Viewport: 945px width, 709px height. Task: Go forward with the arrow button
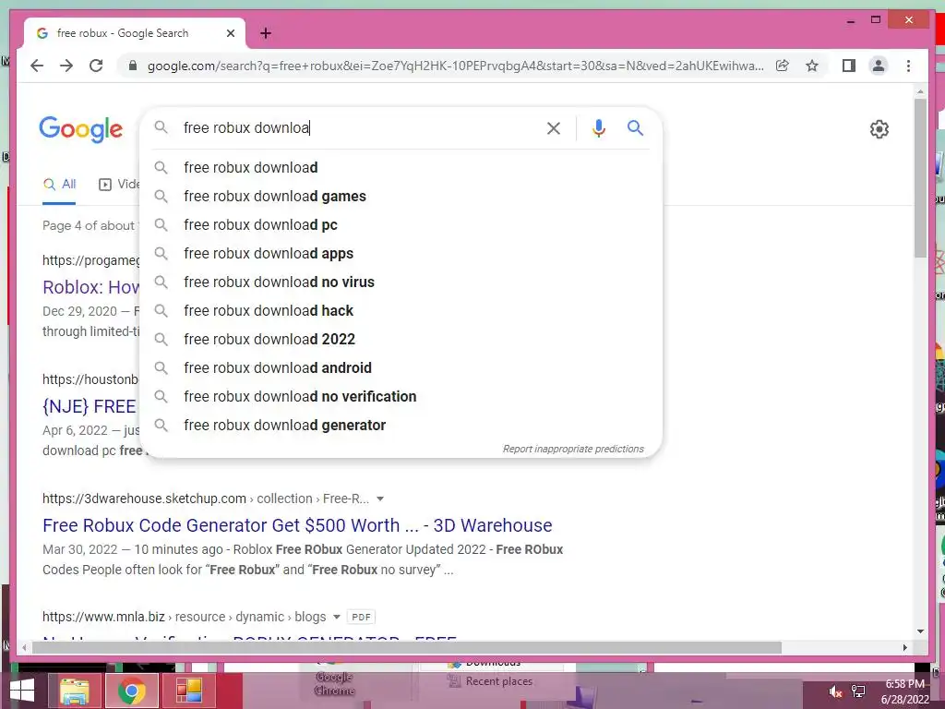coord(66,66)
